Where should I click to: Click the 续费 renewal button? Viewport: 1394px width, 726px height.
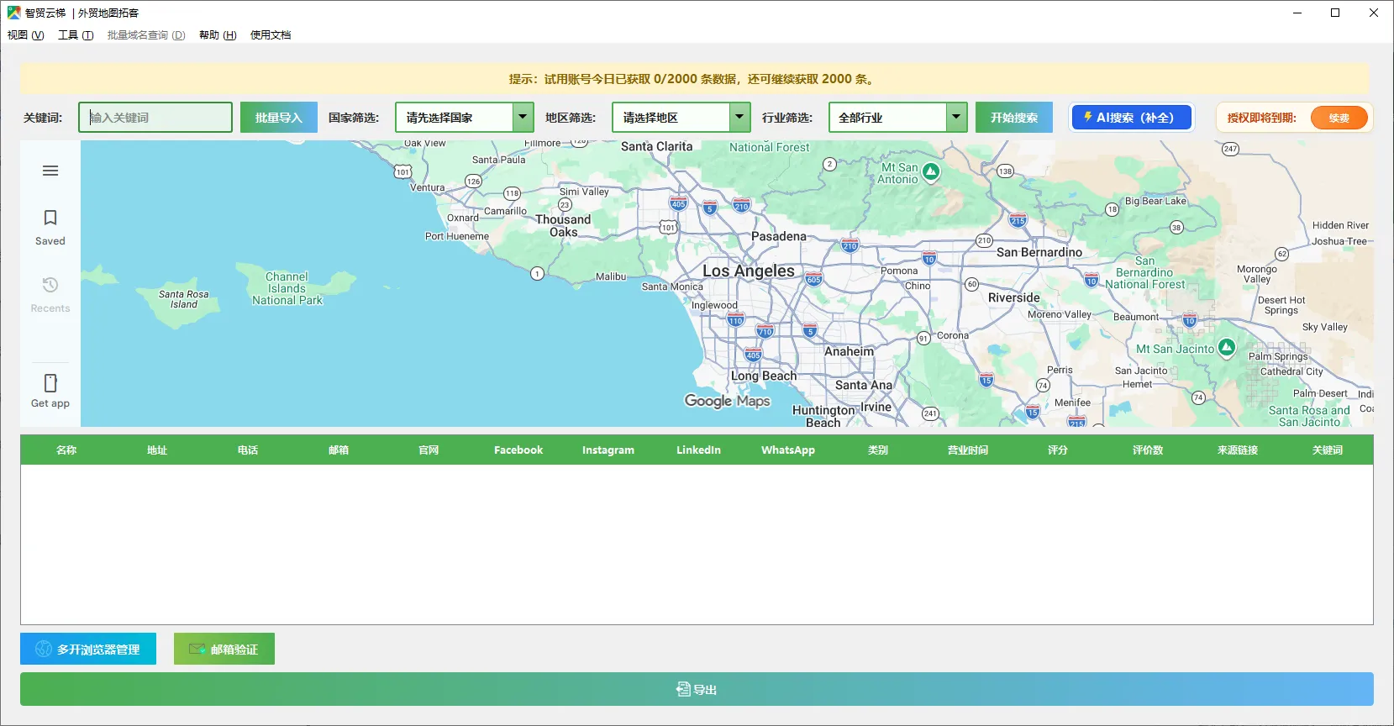coord(1339,118)
